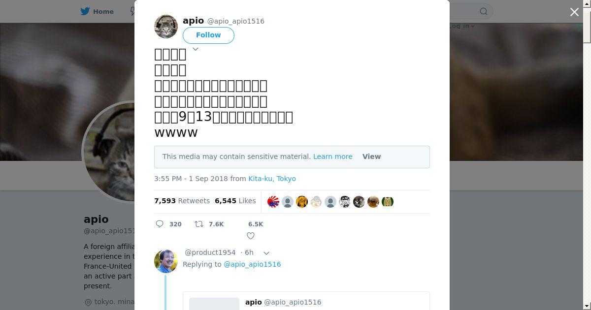The image size is (591, 310).
Task: Expand reply options chevron beside 6h
Action: click(266, 253)
